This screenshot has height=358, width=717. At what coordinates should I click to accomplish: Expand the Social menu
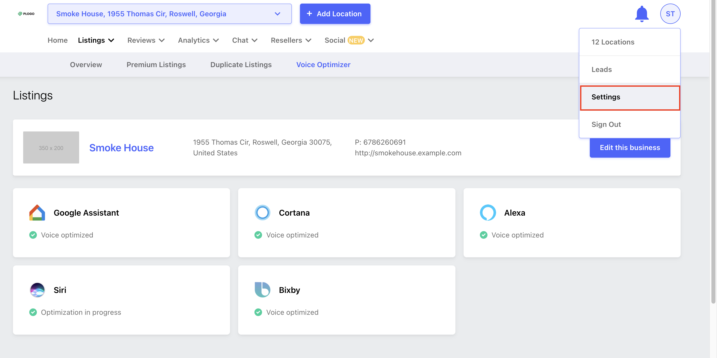point(349,40)
